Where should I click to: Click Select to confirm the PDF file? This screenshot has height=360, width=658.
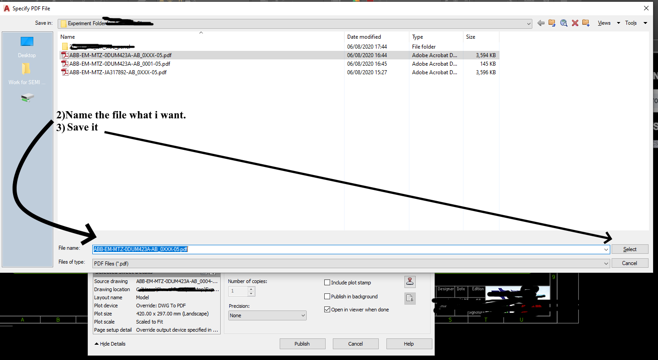[629, 249]
